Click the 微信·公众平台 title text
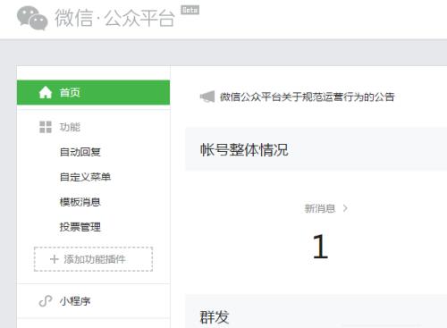This screenshot has width=447, height=328. pos(114,18)
